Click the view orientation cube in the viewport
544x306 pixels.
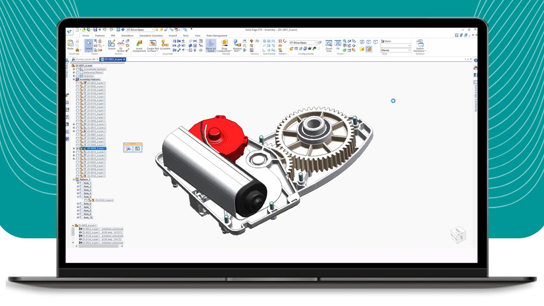point(458,235)
